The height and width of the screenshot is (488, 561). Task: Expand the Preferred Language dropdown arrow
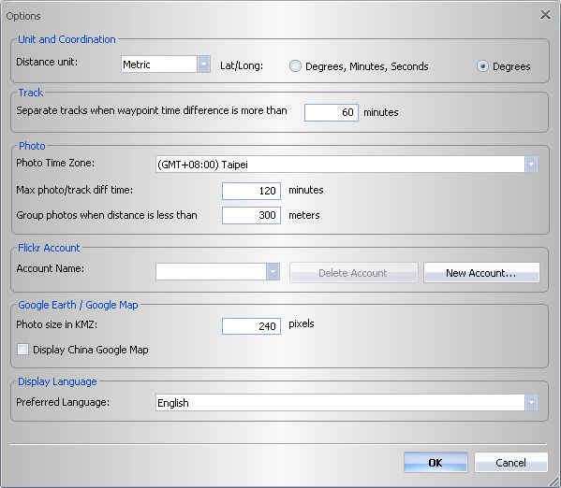point(531,403)
